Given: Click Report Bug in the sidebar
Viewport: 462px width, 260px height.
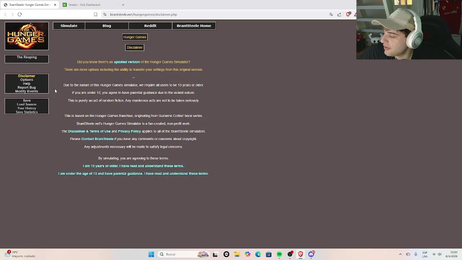Looking at the screenshot, I should click(27, 87).
